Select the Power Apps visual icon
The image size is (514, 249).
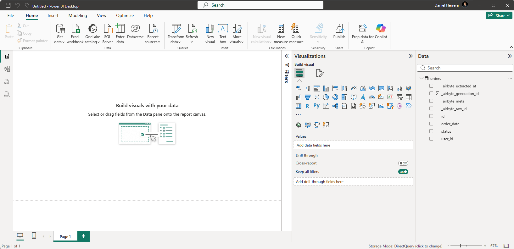tap(399, 106)
